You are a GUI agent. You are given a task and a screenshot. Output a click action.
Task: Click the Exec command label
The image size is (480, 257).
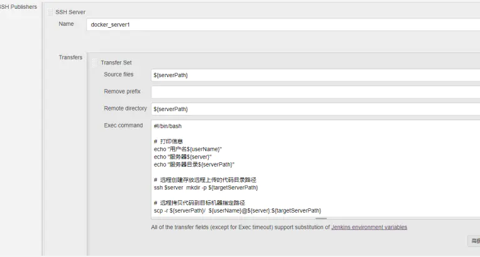pos(124,125)
